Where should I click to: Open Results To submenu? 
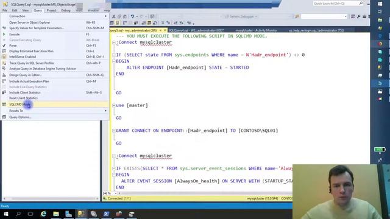(55, 111)
